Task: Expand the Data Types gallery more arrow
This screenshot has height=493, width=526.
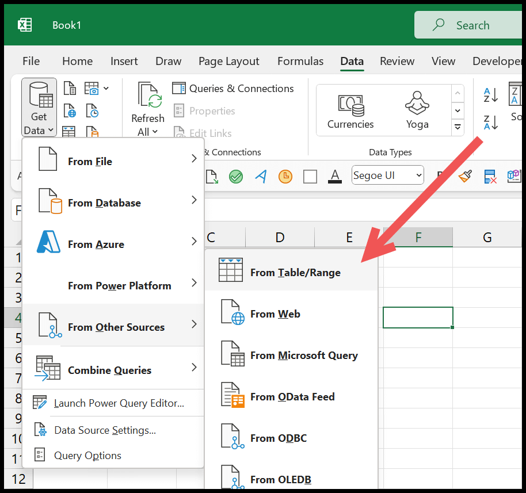Action: point(458,127)
